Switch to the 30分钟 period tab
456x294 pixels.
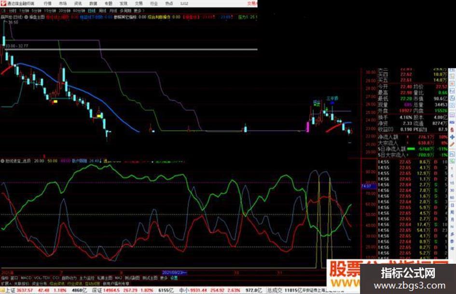(x=65, y=11)
